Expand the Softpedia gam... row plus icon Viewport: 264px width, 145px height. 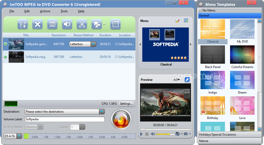(x=5, y=44)
